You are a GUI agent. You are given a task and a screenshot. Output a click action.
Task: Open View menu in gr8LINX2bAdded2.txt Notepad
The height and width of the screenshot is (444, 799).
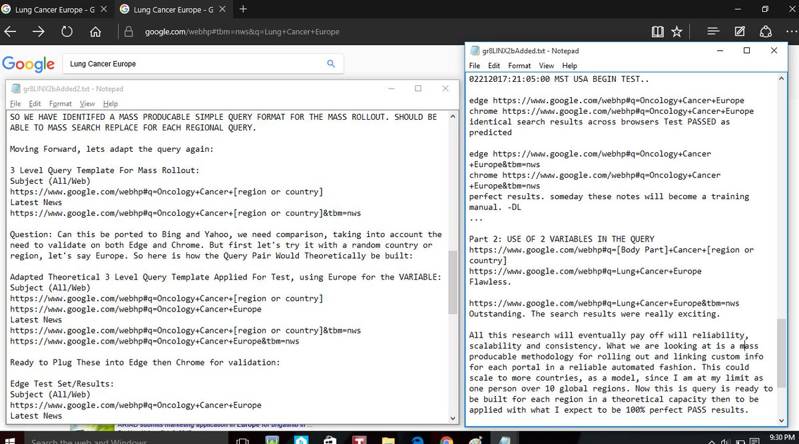pos(87,104)
